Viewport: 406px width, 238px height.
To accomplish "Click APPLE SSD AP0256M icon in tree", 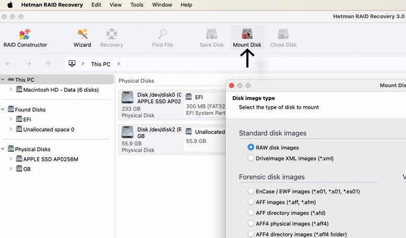I will tap(19, 158).
